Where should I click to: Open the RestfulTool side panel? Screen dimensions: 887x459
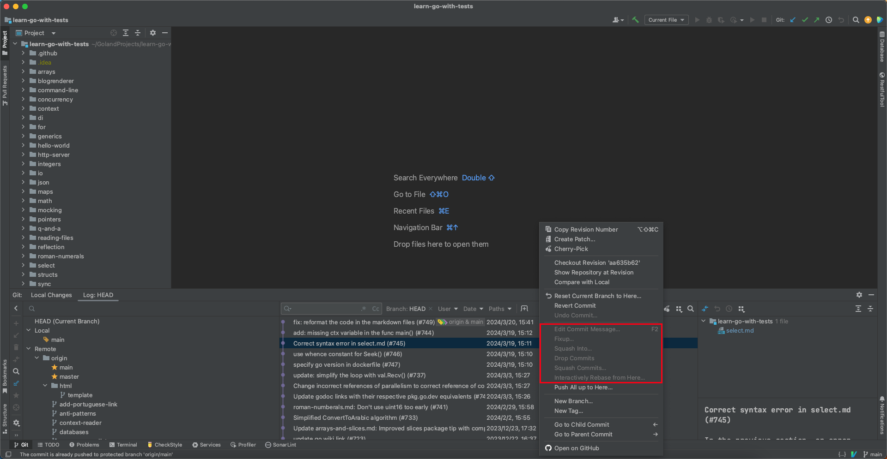[882, 89]
